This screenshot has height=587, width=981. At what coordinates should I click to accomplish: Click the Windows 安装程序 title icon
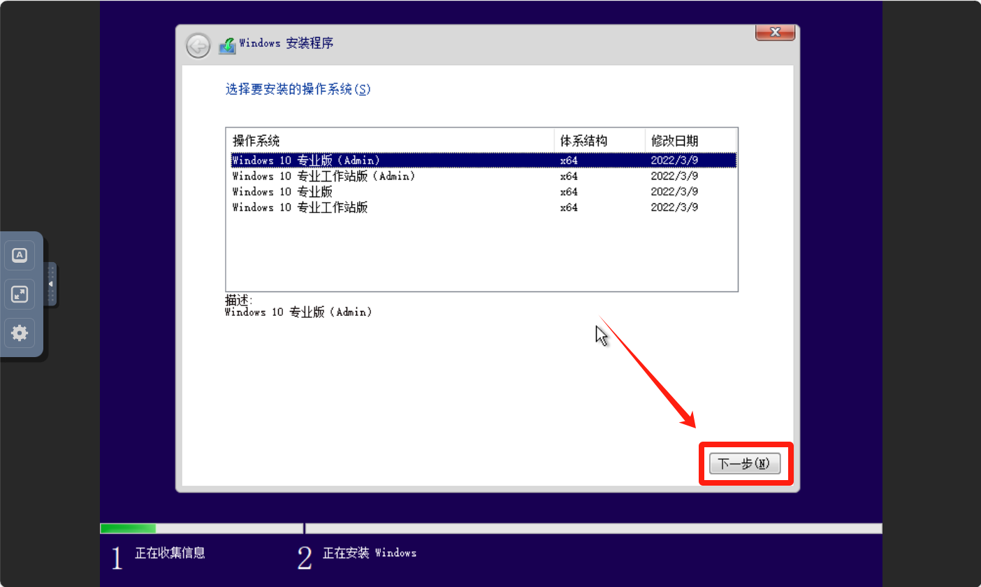[227, 45]
